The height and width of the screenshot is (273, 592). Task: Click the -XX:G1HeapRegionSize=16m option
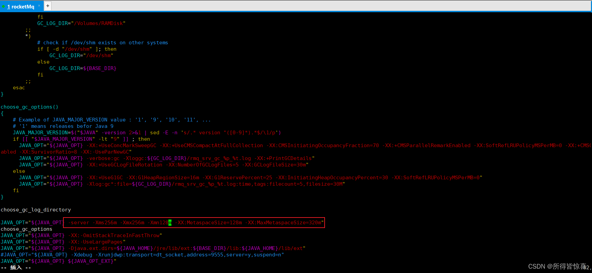tap(163, 178)
